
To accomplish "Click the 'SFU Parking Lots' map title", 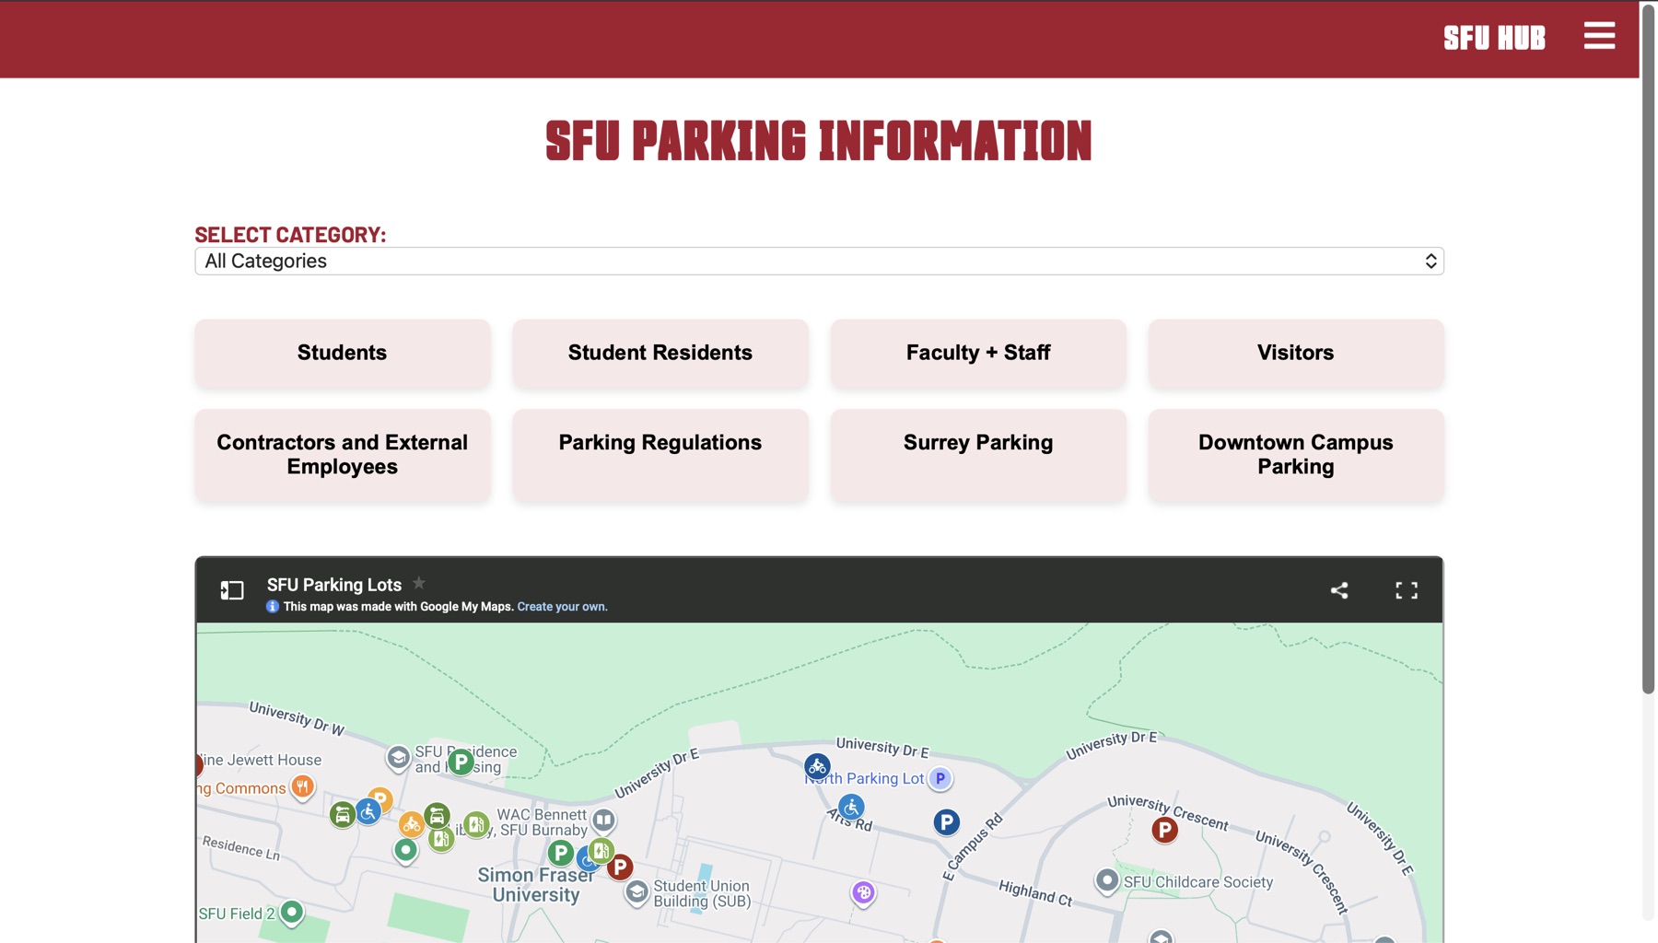I will click(334, 585).
